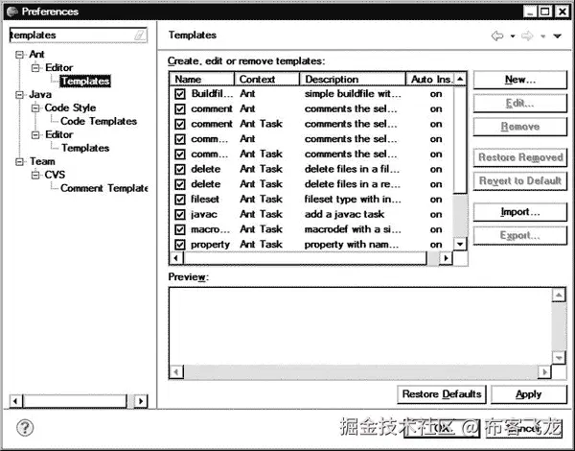575x451 pixels.
Task: Click the Restore Removed button
Action: pos(520,157)
